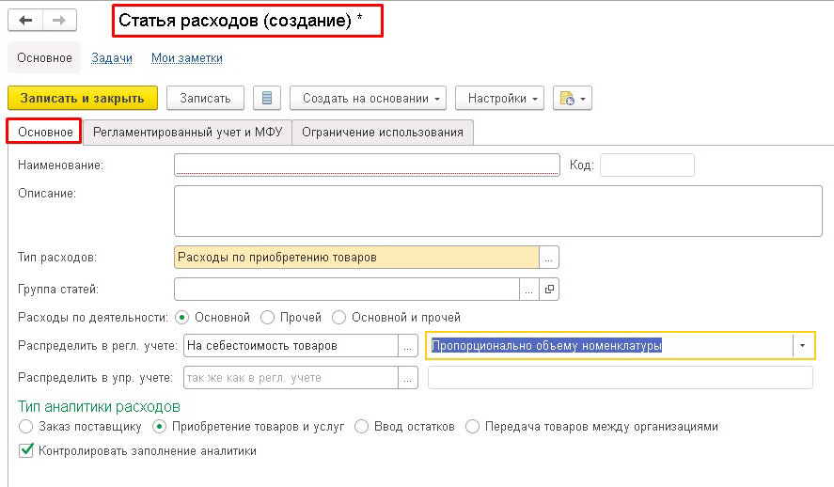Viewport: 834px width, 487px height.
Task: Open the report icon dropdown button
Action: point(573,99)
